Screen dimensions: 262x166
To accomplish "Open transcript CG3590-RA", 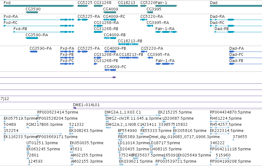I will pos(37,35).
